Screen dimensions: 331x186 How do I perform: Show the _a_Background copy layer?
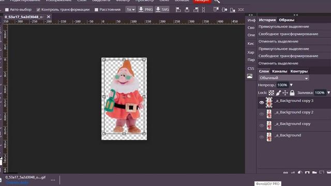pyautogui.click(x=262, y=126)
